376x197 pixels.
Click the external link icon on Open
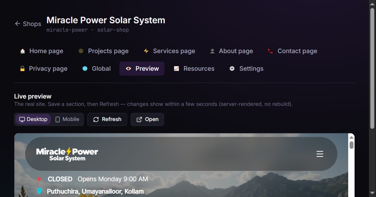[x=139, y=119]
